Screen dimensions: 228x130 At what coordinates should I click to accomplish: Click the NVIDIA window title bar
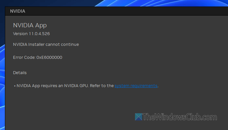point(114,11)
